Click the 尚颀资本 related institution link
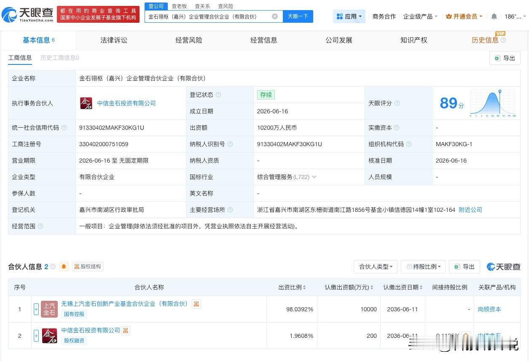Screen dimensions: 529x361 pos(489,309)
